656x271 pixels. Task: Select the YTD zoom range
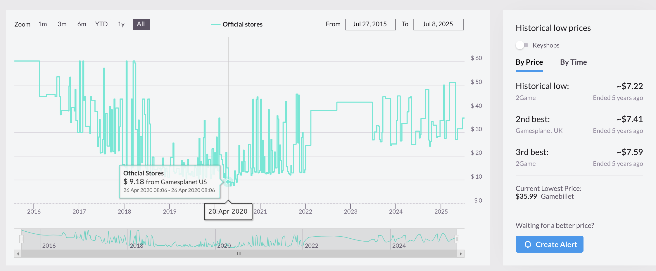click(101, 24)
